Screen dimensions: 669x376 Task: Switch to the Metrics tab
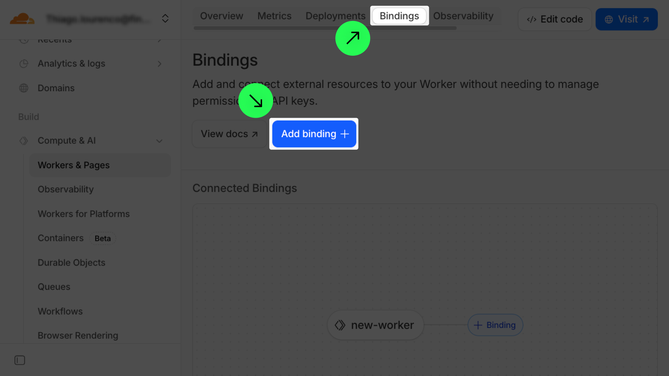[x=275, y=16]
